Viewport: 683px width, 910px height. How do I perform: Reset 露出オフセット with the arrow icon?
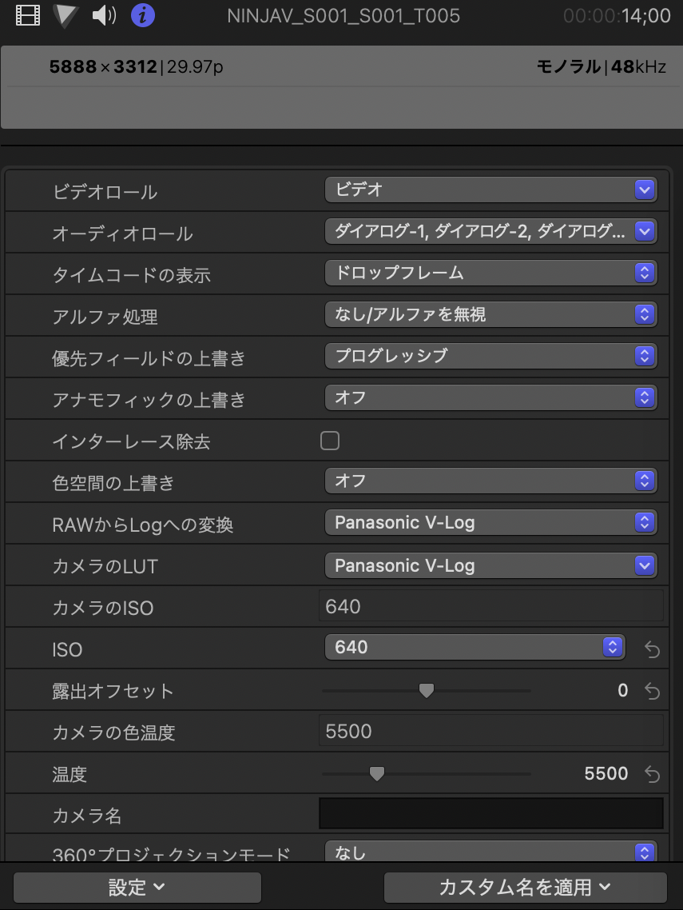click(652, 691)
